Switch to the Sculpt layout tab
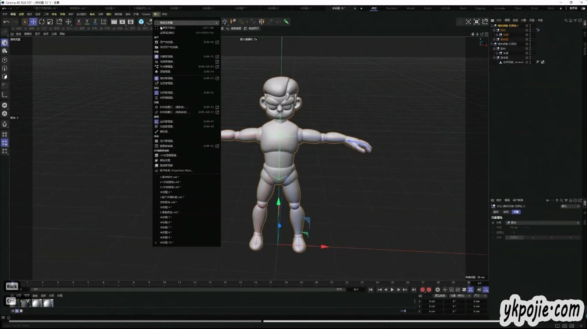 click(427, 8)
